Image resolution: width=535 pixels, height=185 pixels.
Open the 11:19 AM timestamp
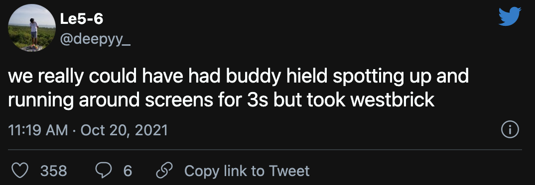[38, 130]
